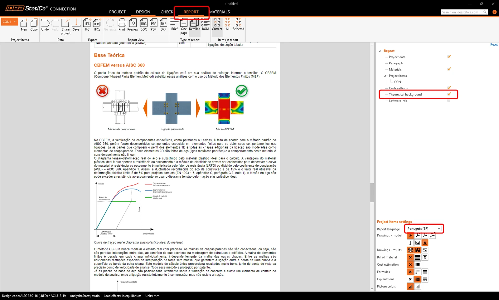The height and width of the screenshot is (300, 499).
Task: Click the scrollbar down arrow
Action: click(x=372, y=289)
